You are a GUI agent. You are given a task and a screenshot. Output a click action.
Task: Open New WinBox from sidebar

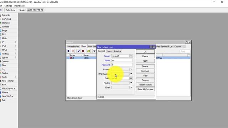pyautogui.click(x=7, y=96)
